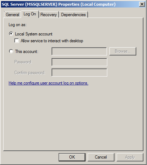Confirm changes with the OK button

pos(72,157)
